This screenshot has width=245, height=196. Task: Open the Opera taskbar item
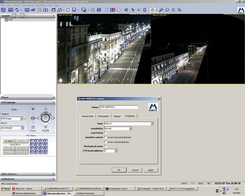(27, 189)
